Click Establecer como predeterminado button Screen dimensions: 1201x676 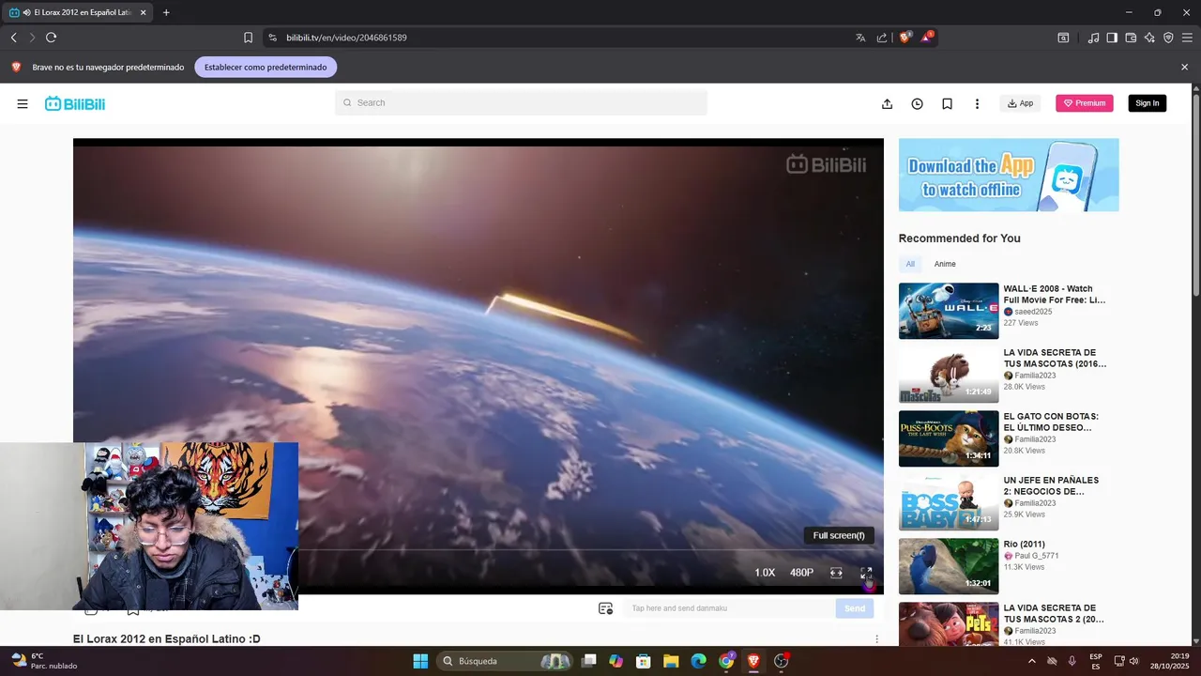(x=266, y=68)
